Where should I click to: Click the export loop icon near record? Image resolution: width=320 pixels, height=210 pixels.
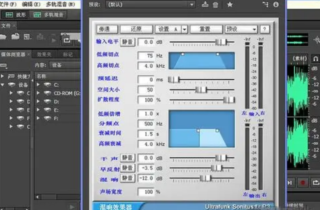(x=316, y=183)
